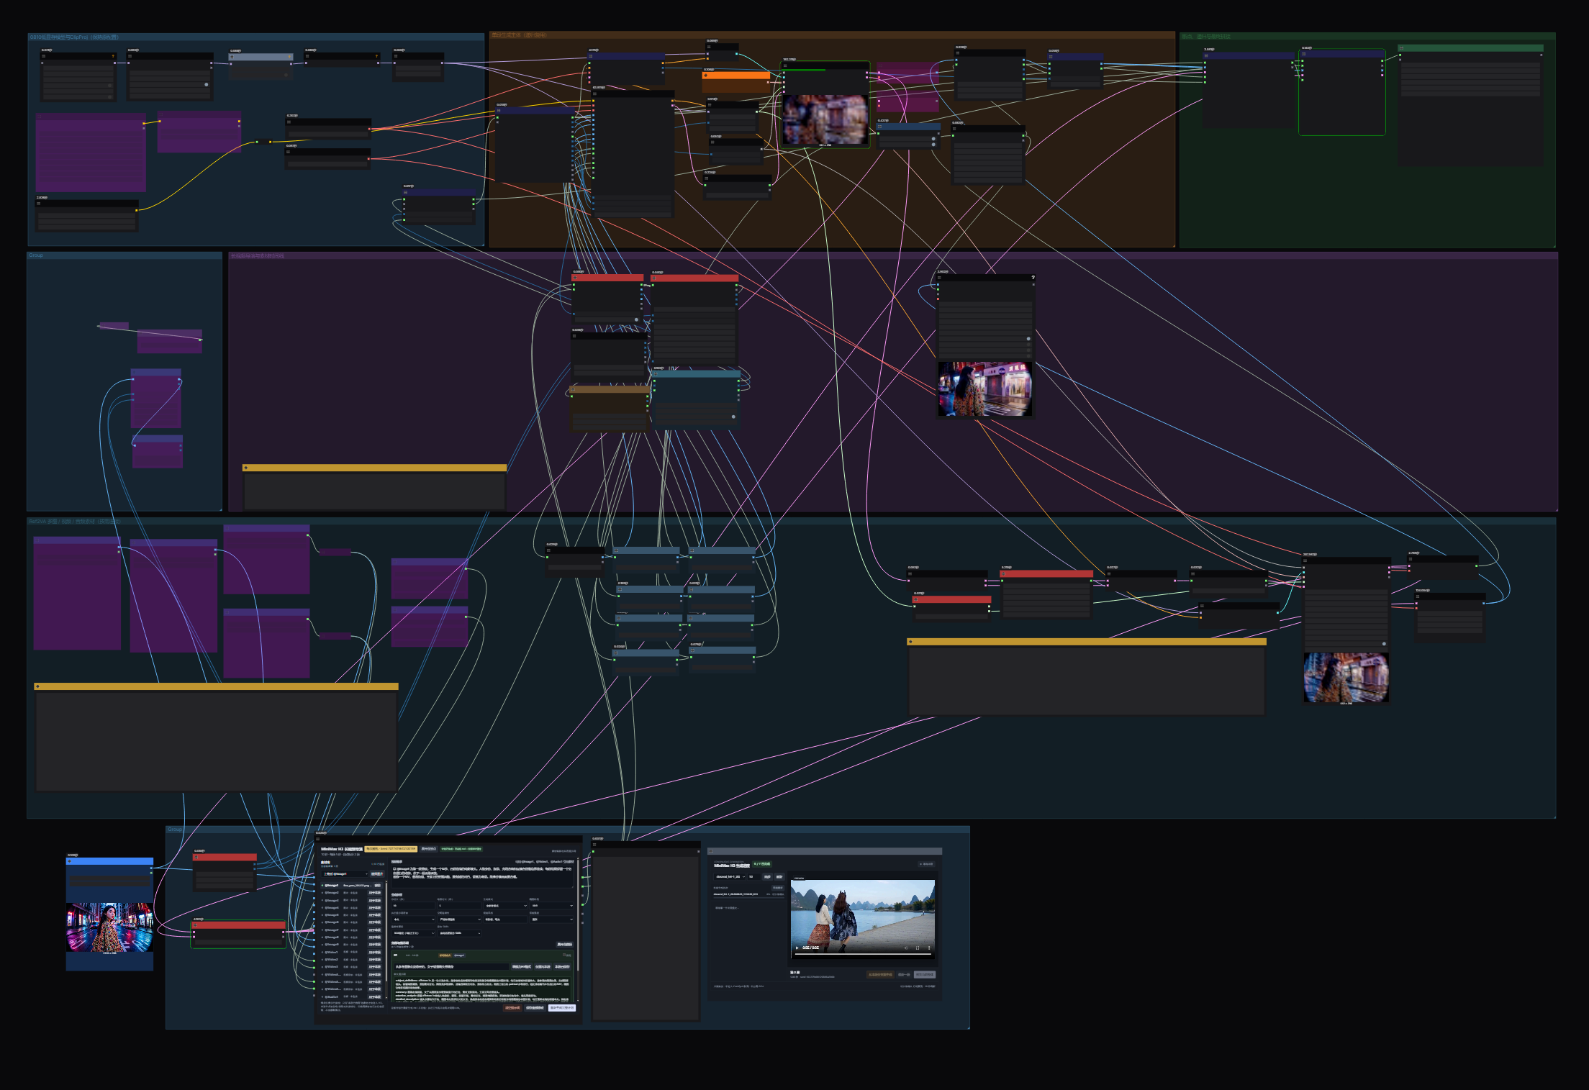Screen dimensions: 1589x1090
Task: Select the @Image1 row in the asset list
Action: tap(351, 886)
